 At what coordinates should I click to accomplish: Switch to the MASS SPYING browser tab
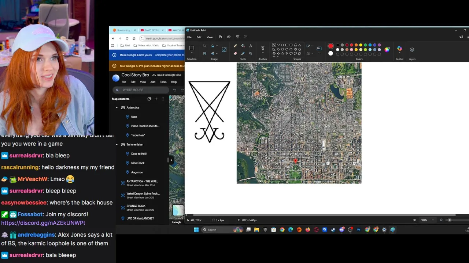(x=151, y=30)
